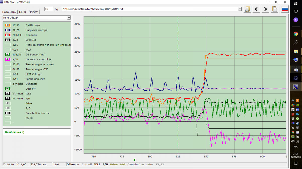Toggle O2 sensor control % trace
The image size is (302, 169).
(x=8, y=59)
